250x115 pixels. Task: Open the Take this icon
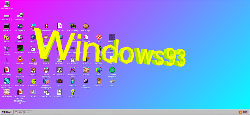20,59
